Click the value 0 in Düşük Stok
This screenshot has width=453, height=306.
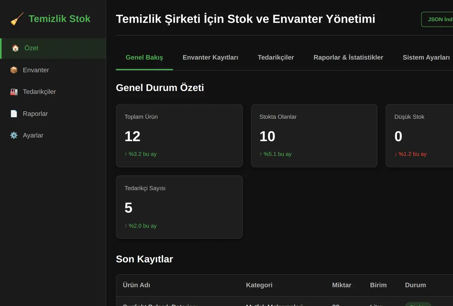point(398,136)
